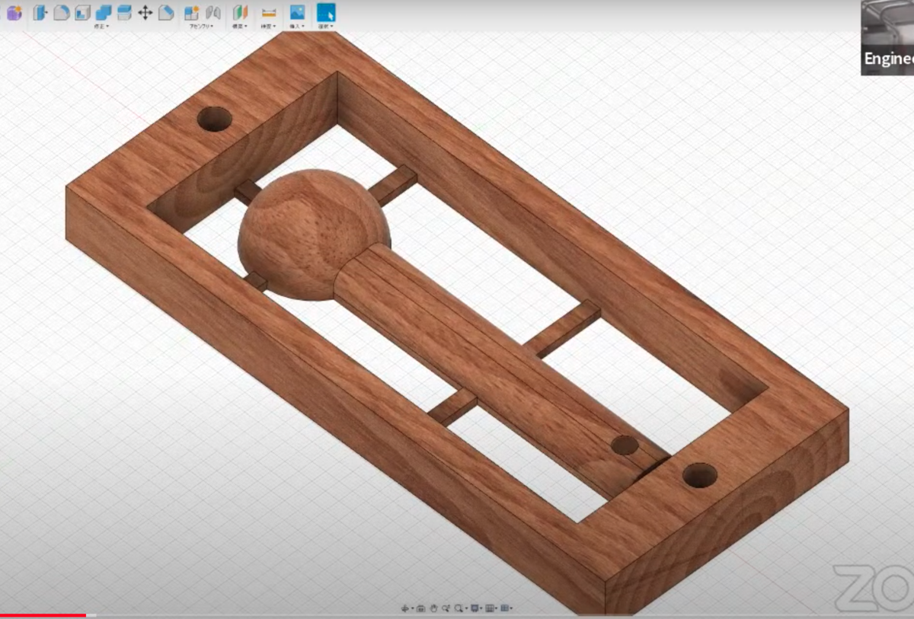
Task: Open the 挿入 (Insert) dropdown
Action: pos(297,27)
